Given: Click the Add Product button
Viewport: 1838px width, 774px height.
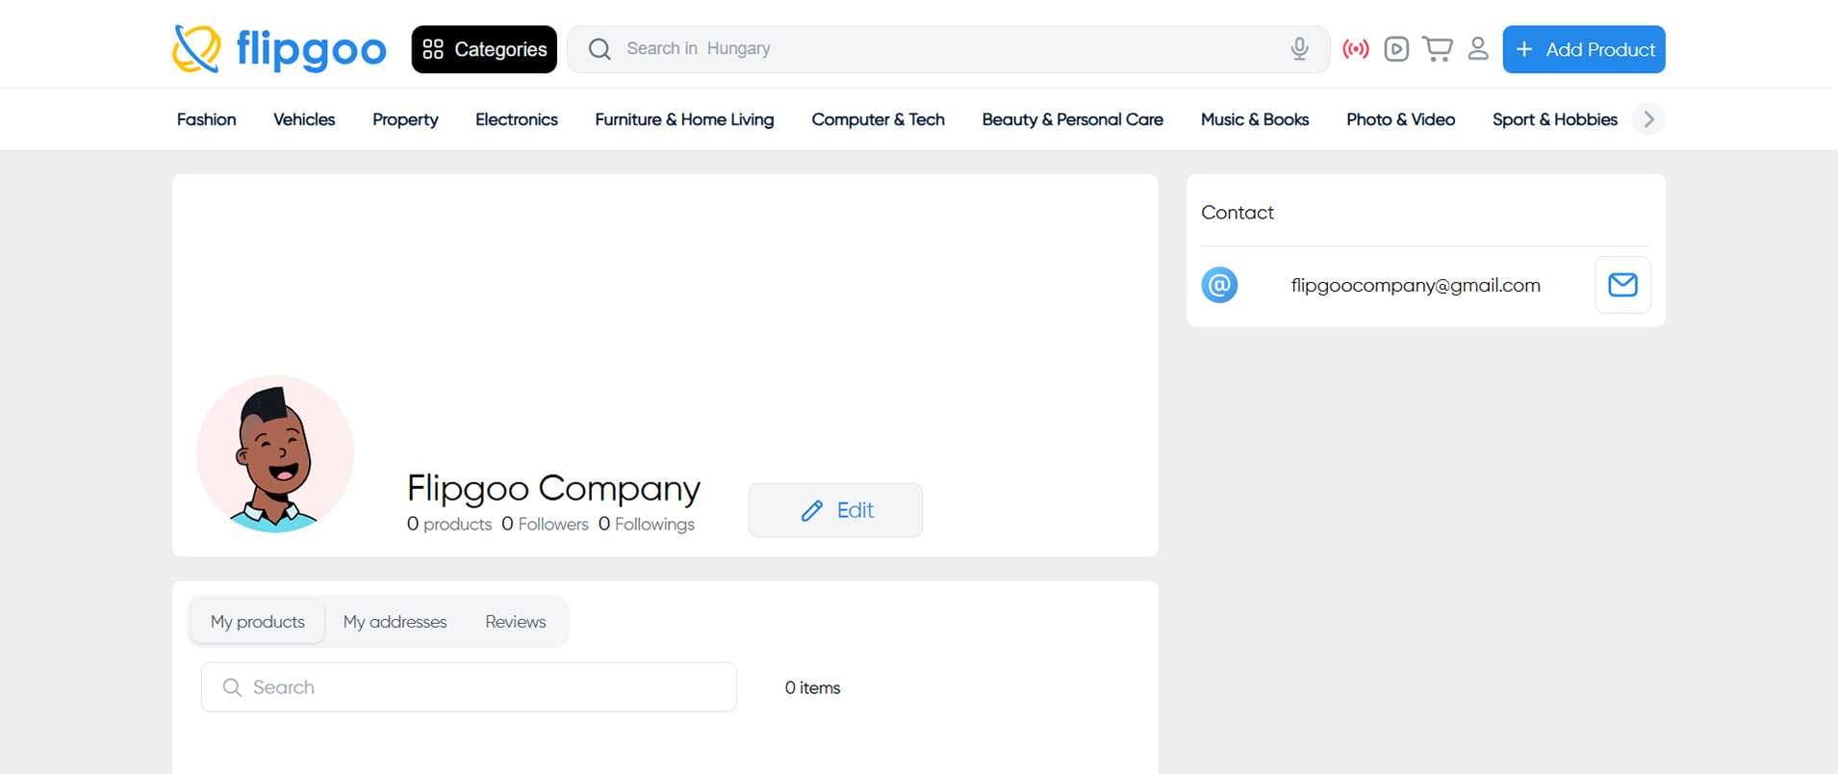Looking at the screenshot, I should tap(1584, 49).
